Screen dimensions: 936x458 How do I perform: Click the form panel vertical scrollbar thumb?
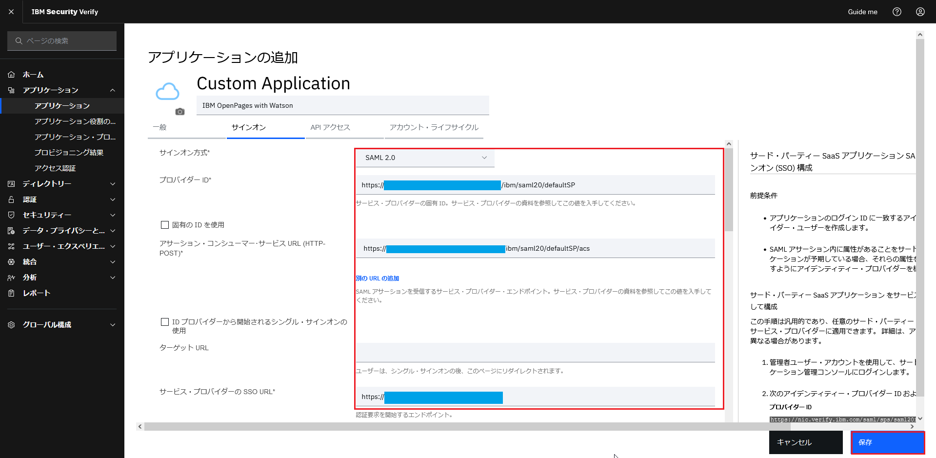click(729, 190)
